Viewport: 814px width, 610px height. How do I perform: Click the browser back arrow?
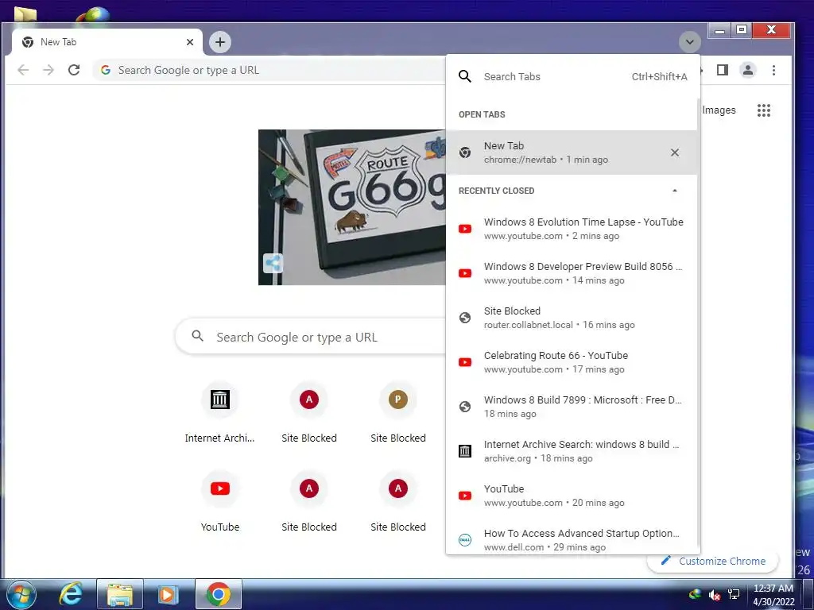[x=23, y=70]
